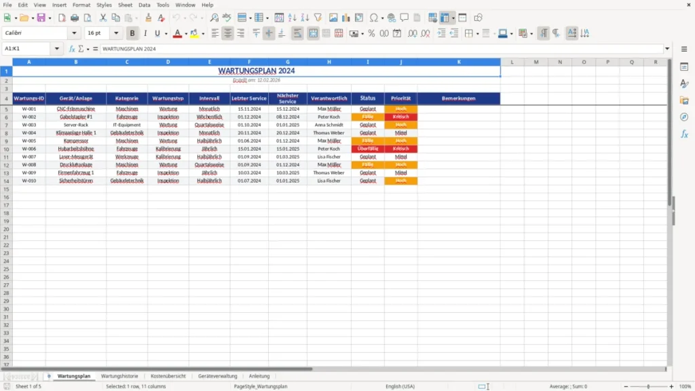Open Open-file dropdown arrow
Image resolution: width=695 pixels, height=391 pixels.
click(33, 18)
